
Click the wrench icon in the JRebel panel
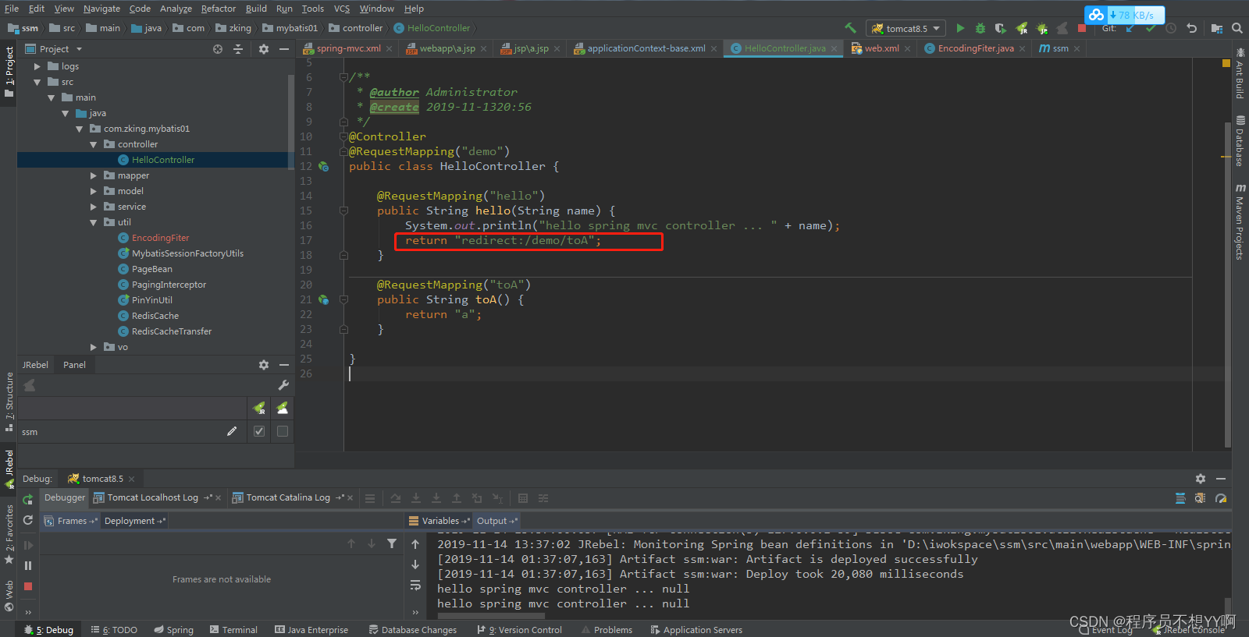pos(283,385)
